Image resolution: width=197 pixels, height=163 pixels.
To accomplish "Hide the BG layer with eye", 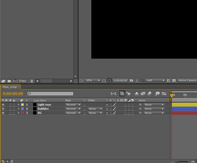I will (x=3, y=113).
